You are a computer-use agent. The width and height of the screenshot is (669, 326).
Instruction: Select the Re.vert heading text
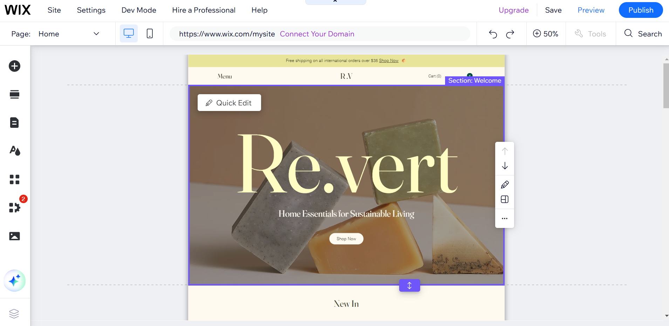[x=347, y=164]
